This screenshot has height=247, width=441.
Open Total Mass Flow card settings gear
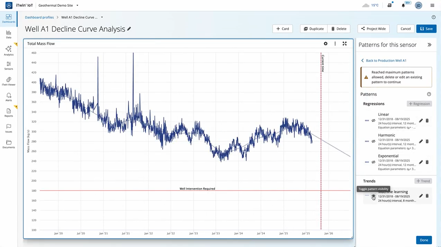click(326, 44)
